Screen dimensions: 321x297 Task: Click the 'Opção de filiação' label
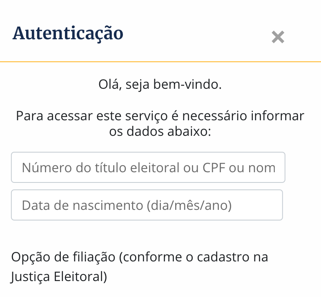pos(65,257)
